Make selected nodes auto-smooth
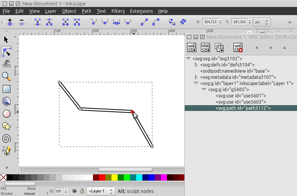 (128, 22)
